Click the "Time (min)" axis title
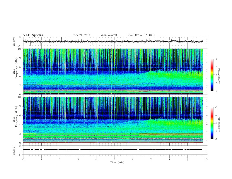Image resolution: width=232 pixels, height=179 pixels. (x=117, y=162)
